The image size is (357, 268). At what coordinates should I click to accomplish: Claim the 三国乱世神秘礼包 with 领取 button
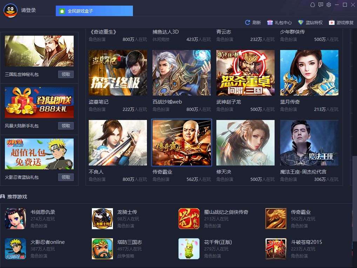click(66, 74)
